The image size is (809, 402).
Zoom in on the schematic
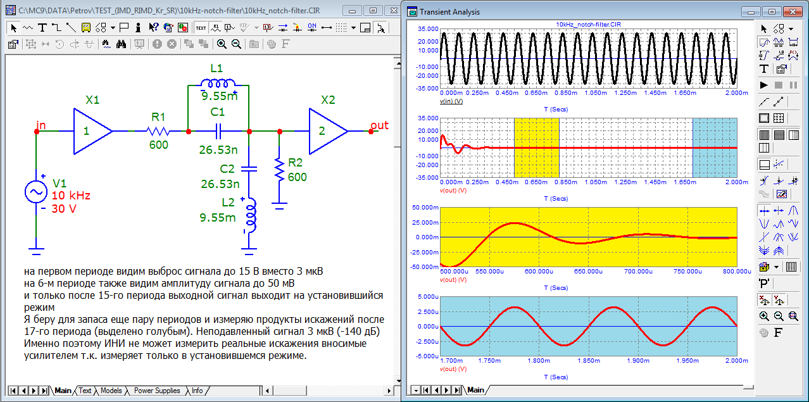(222, 44)
